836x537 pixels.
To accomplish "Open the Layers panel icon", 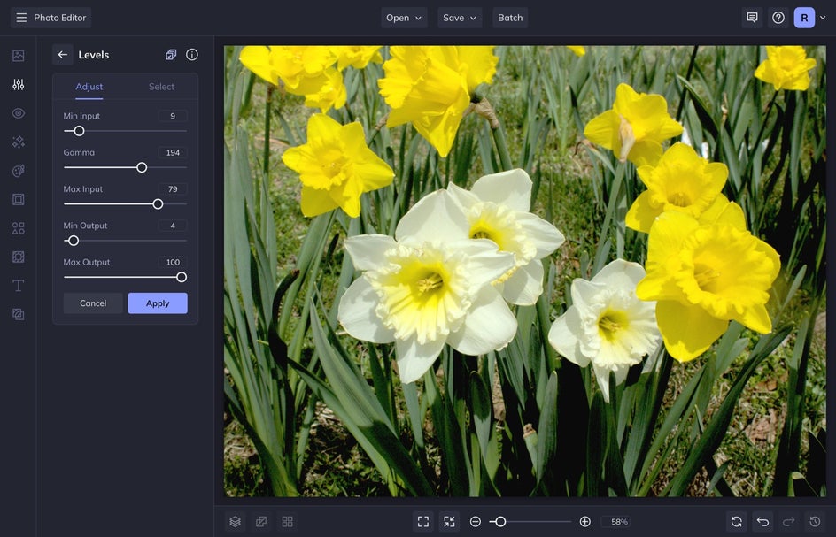I will pos(235,522).
